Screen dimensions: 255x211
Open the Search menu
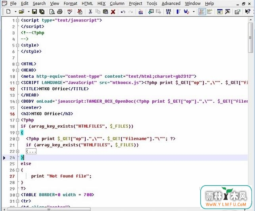pos(39,4)
